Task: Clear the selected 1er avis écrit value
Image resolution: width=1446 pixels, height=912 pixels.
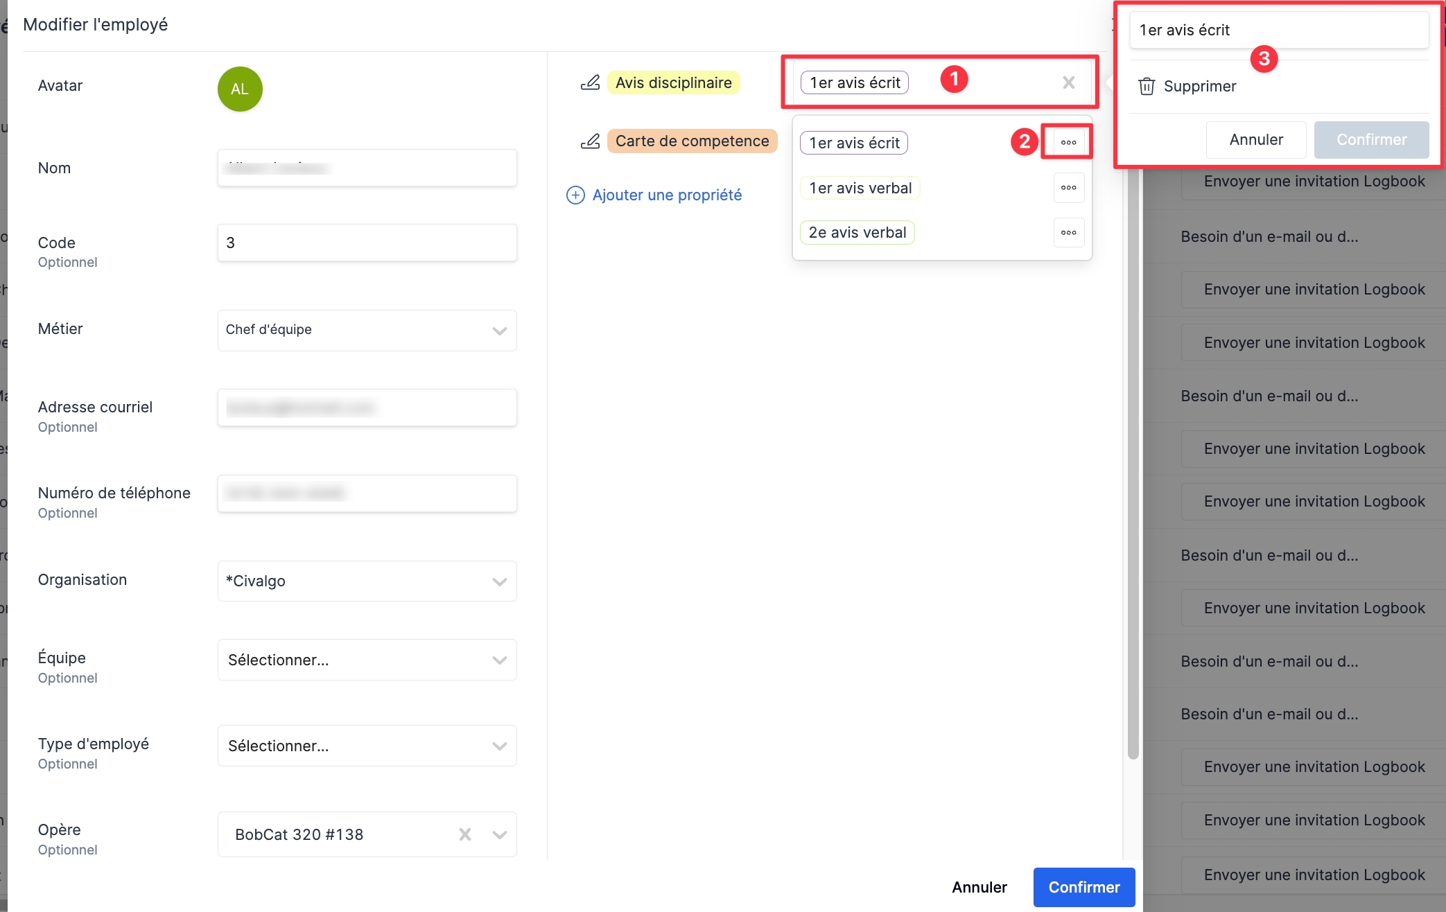Action: click(x=1068, y=82)
